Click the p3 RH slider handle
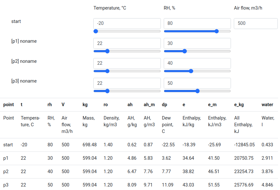 click(x=197, y=91)
